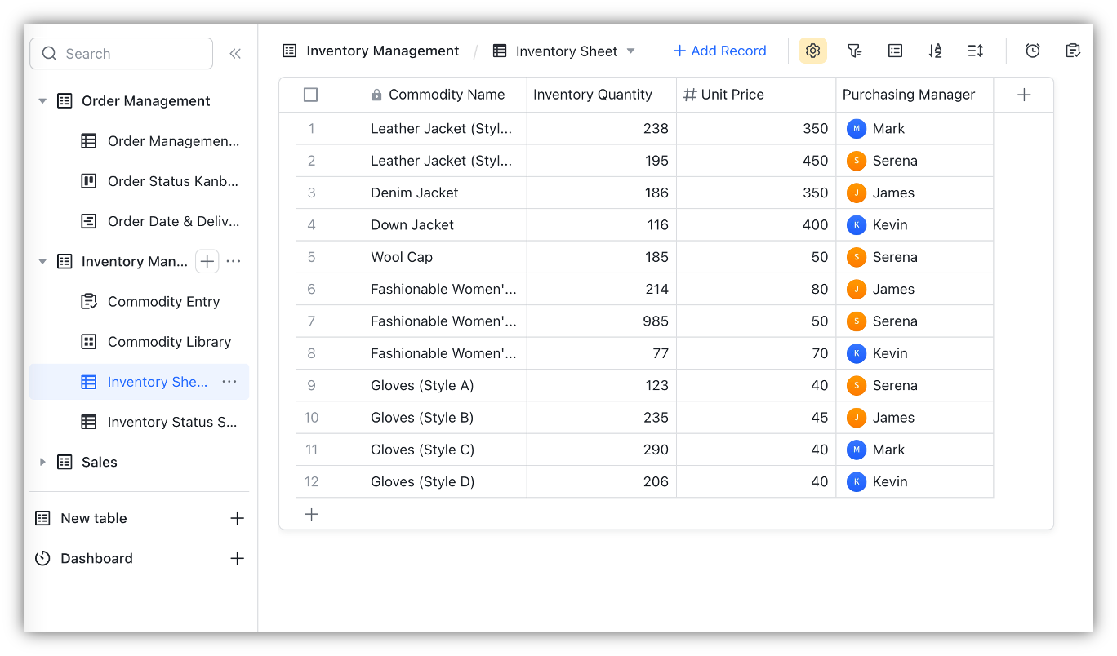Click the Purchasing Manager column header
Image resolution: width=1117 pixels, height=656 pixels.
pos(915,95)
